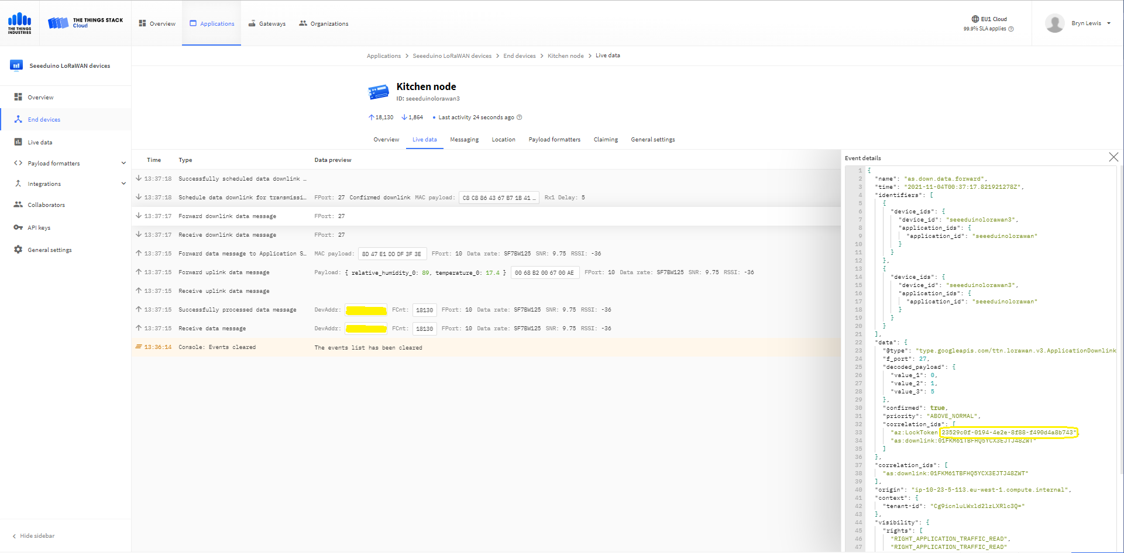Click the End devices breadcrumb link

tap(519, 56)
